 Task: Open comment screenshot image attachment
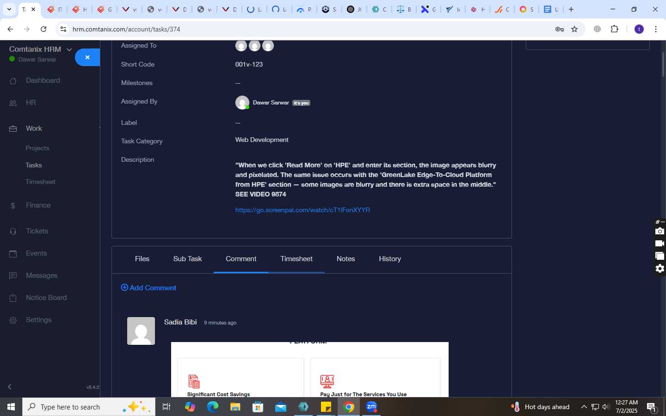pos(310,369)
